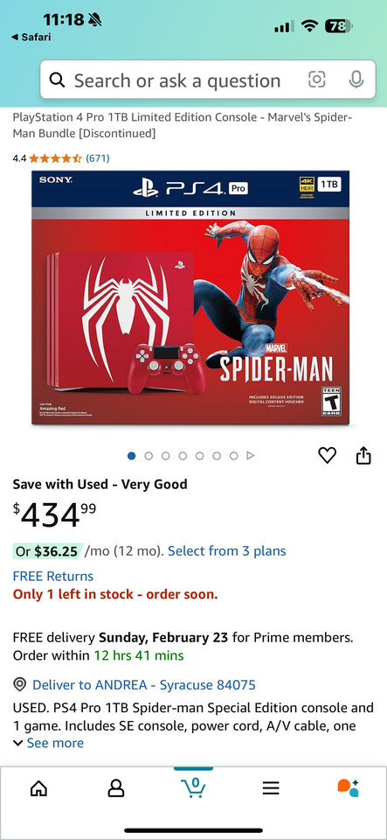Tap the location pin icon
The width and height of the screenshot is (387, 840).
pyautogui.click(x=20, y=684)
